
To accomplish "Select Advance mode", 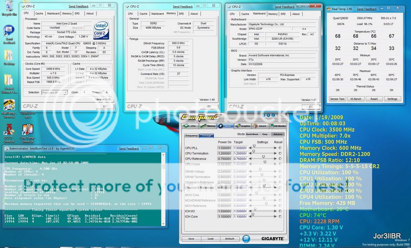I will pos(278,134).
